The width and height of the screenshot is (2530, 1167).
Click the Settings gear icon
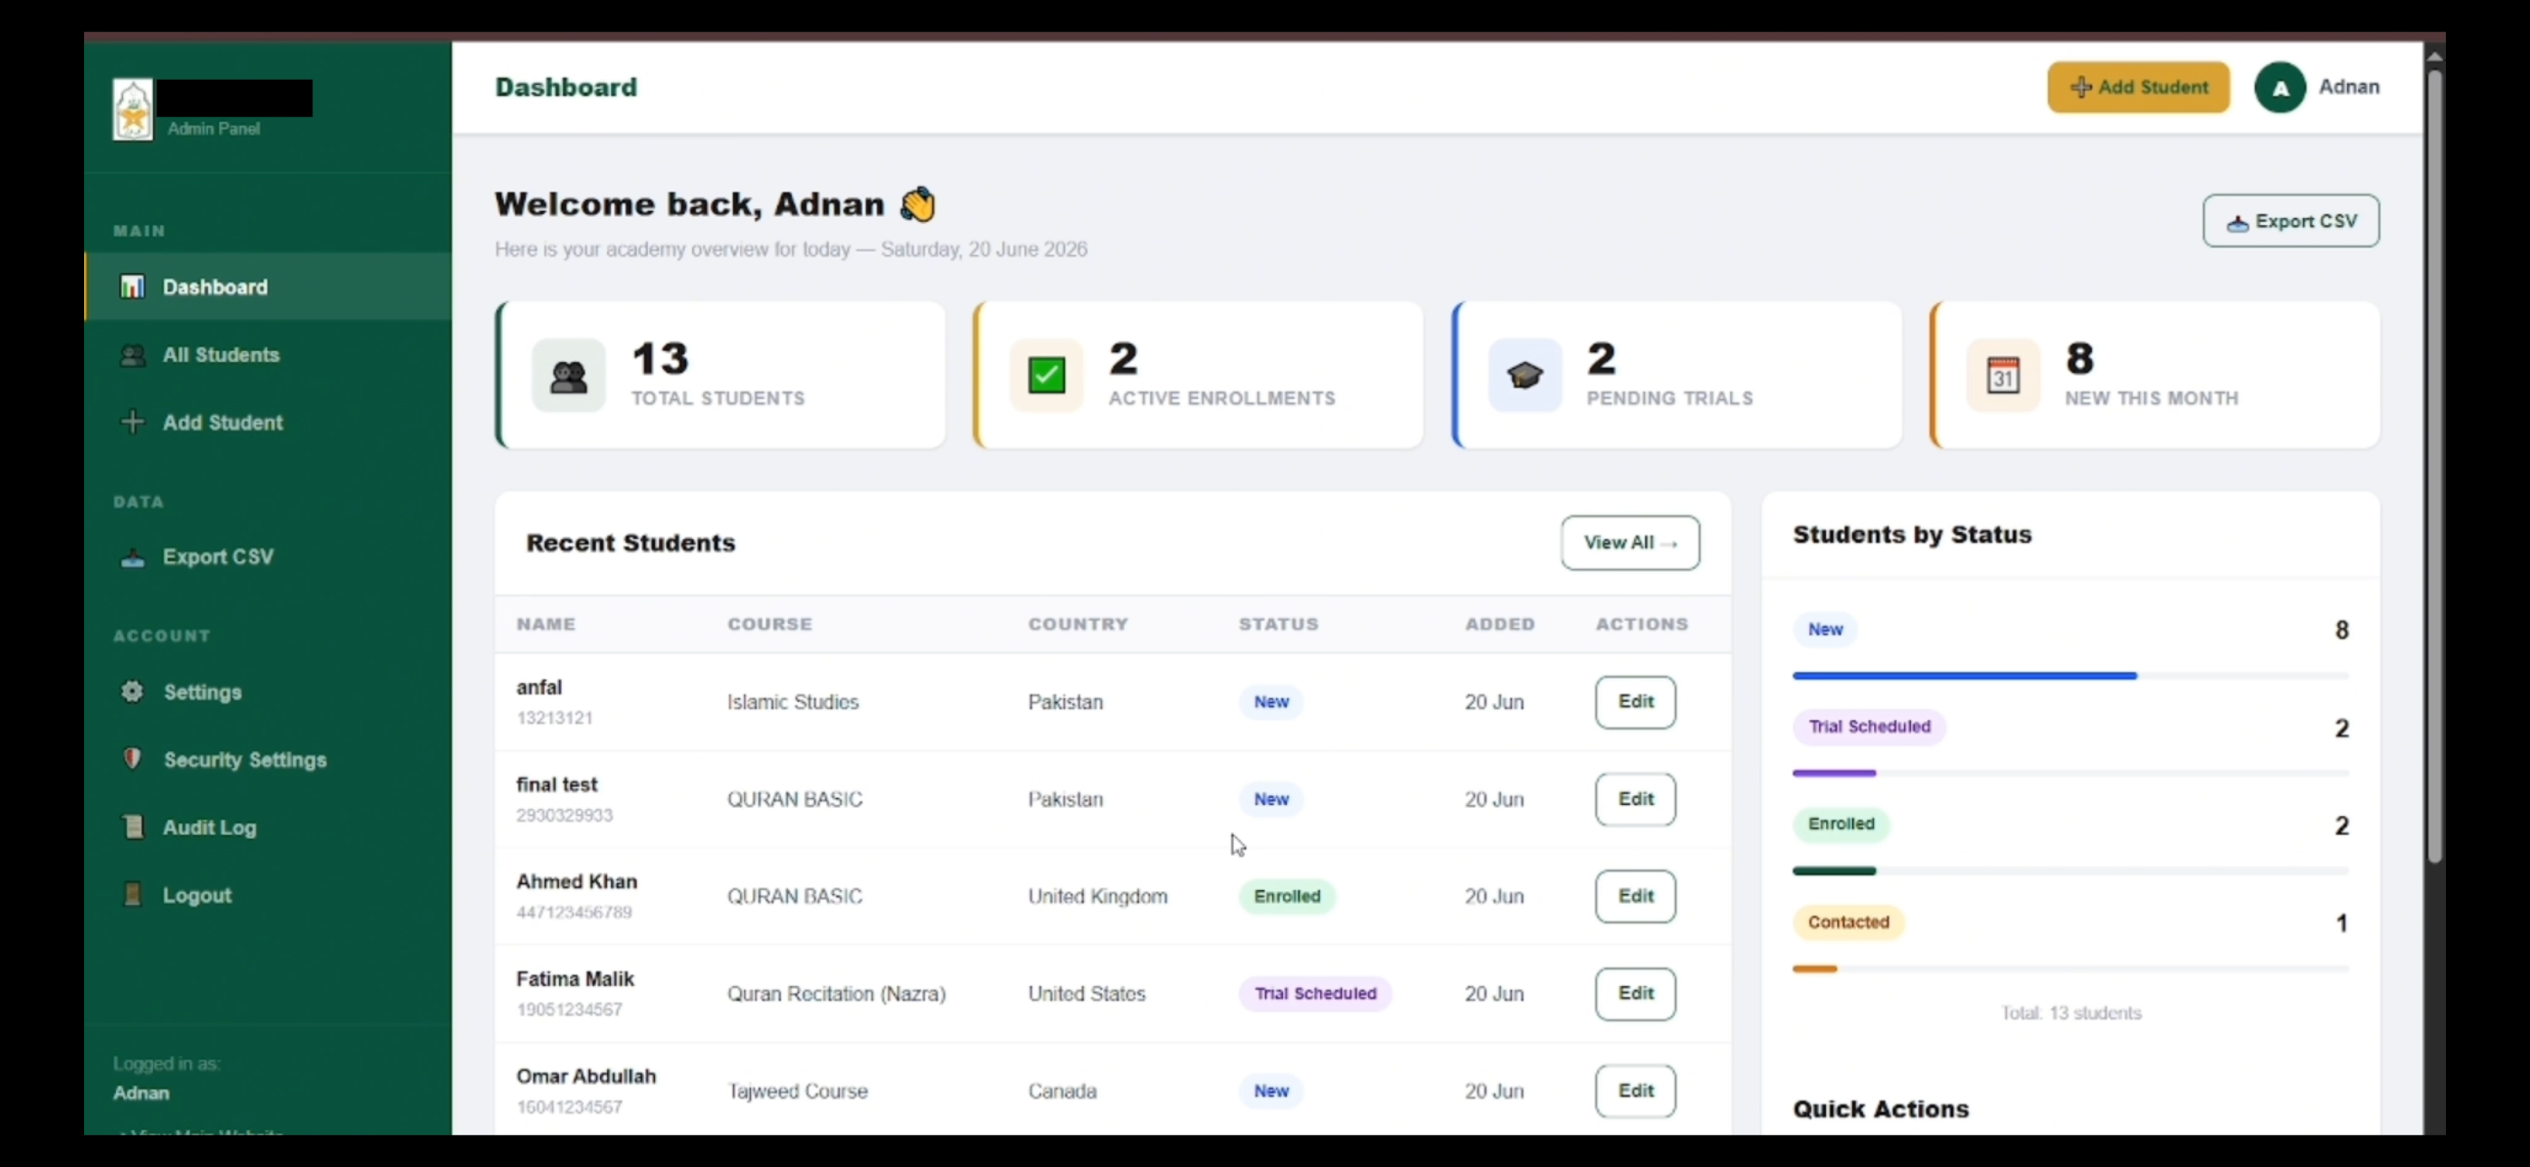click(x=131, y=691)
